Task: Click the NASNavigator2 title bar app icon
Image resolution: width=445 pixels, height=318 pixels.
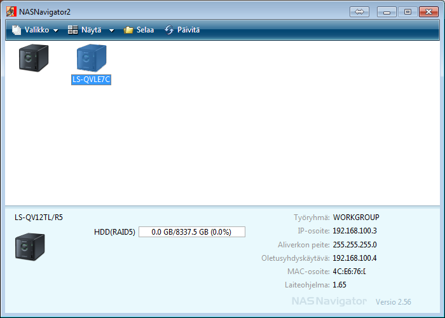Action: pyautogui.click(x=11, y=12)
